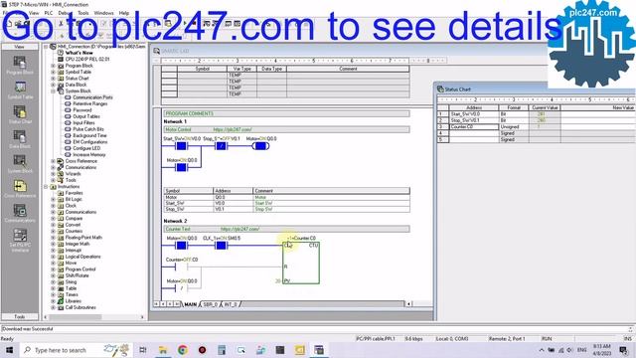This screenshot has width=636, height=358.
Task: Expand the Data Block tree node
Action: click(x=53, y=85)
